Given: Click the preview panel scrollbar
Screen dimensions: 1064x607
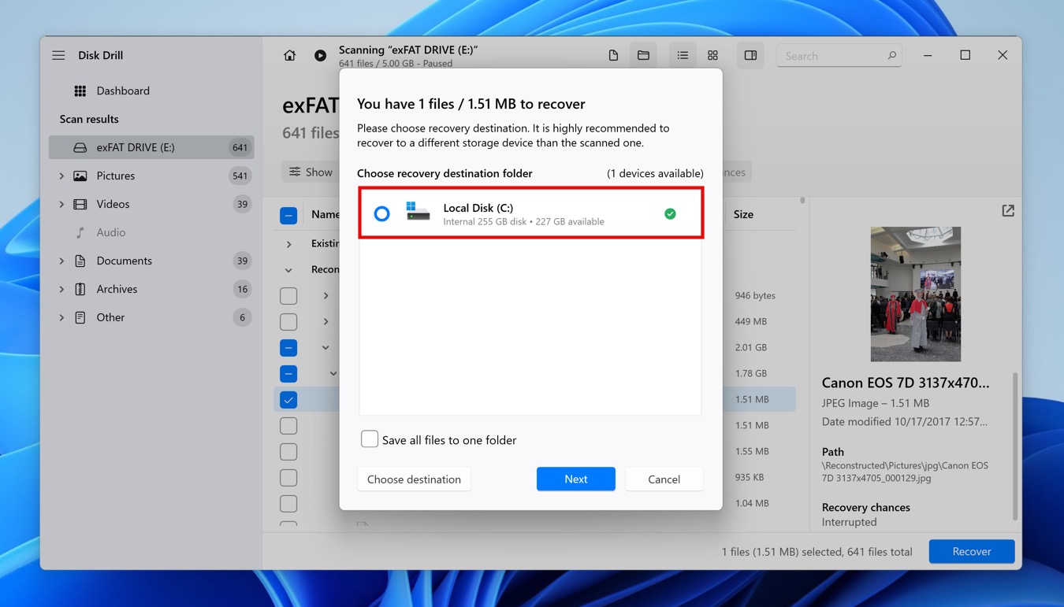Looking at the screenshot, I should coord(1014,446).
